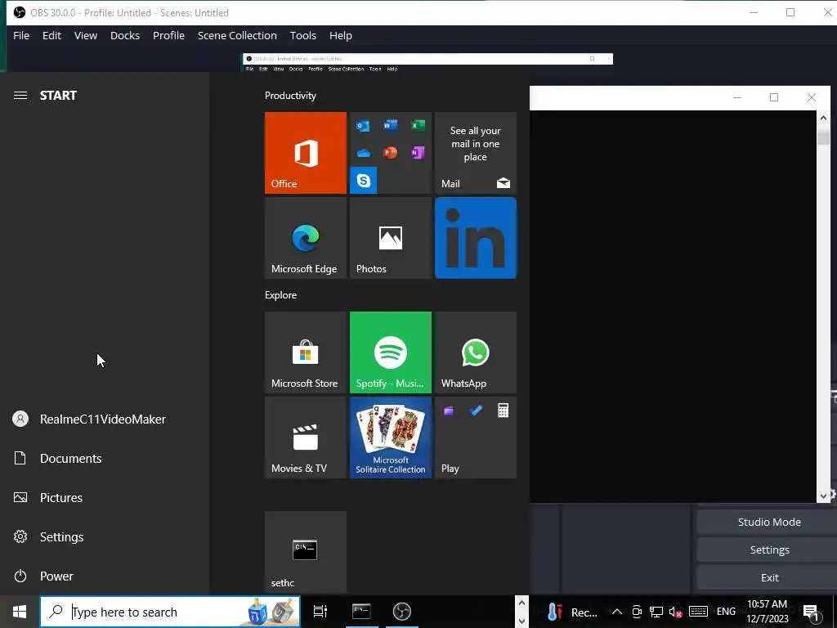Open OBS Settings button
Screen dimensions: 837x628
coord(768,550)
